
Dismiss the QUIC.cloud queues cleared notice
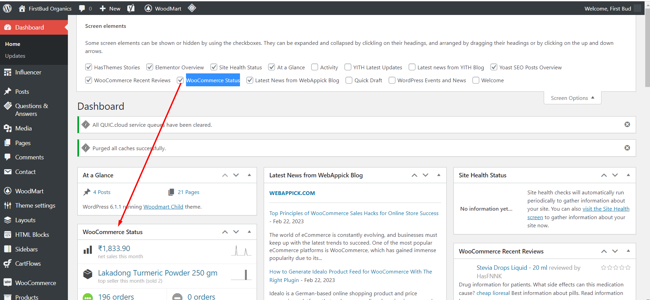pyautogui.click(x=627, y=125)
